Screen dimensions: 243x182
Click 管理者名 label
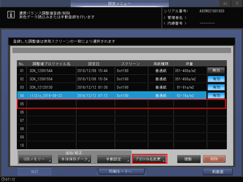[175, 17]
